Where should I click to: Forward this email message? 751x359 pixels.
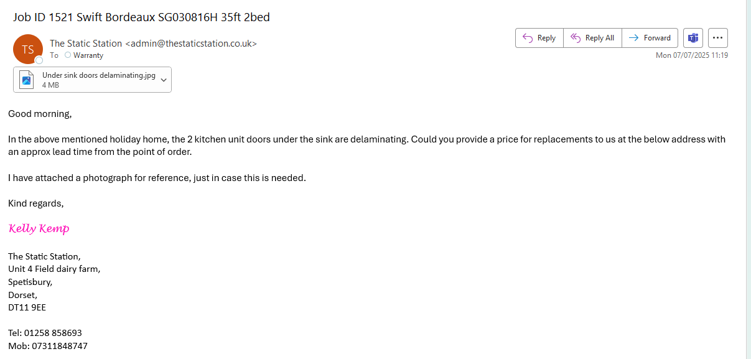pyautogui.click(x=650, y=38)
